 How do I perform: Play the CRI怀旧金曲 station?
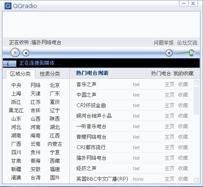click(x=91, y=105)
